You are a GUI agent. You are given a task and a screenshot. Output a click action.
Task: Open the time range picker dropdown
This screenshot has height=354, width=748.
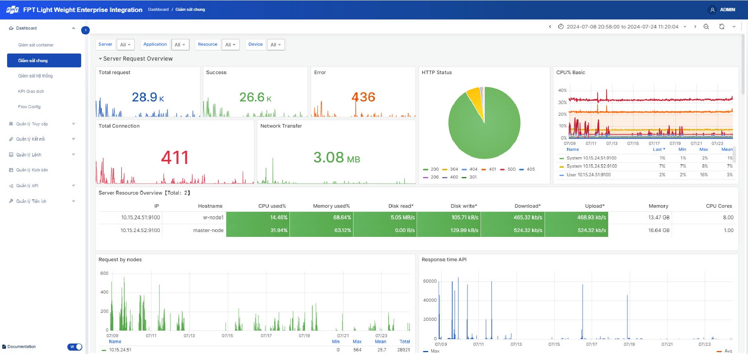622,27
